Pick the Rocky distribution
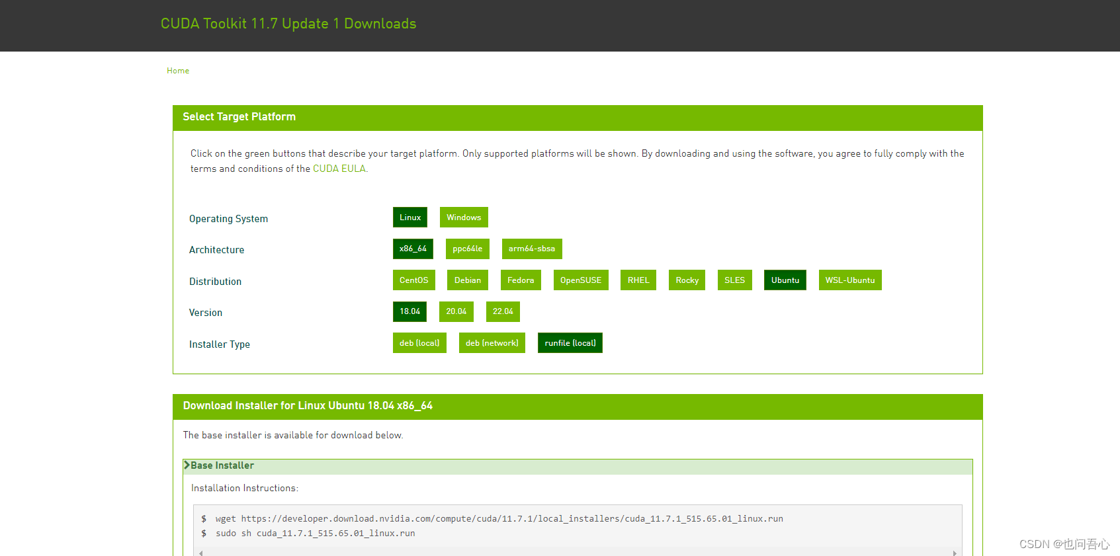1120x556 pixels. 687,280
